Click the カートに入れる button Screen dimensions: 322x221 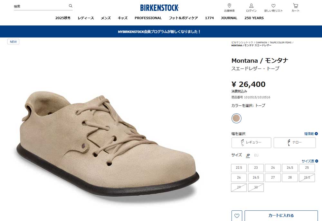[x=281, y=216]
